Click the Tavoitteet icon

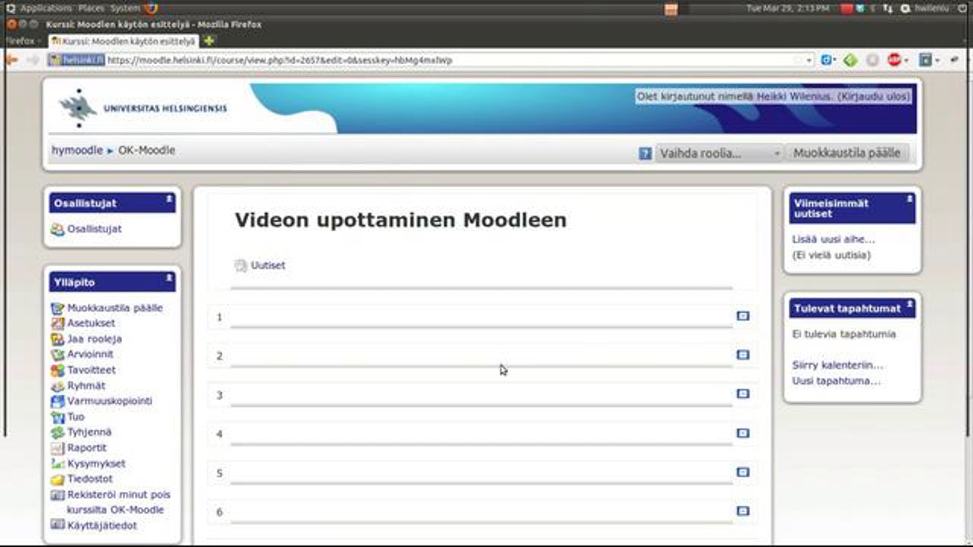(x=57, y=370)
